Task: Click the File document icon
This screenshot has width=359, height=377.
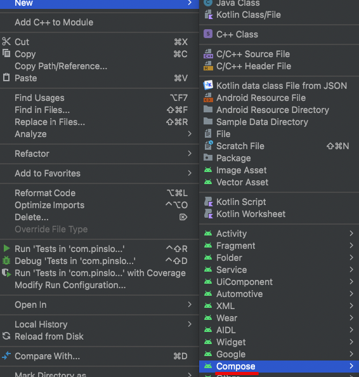Action: [208, 133]
